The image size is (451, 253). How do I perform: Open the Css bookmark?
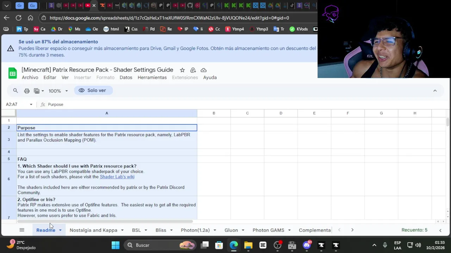pyautogui.click(x=131, y=29)
